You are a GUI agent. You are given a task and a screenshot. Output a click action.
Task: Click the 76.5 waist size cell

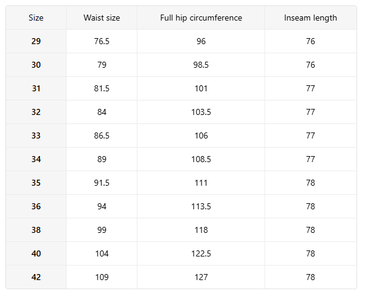pos(102,41)
